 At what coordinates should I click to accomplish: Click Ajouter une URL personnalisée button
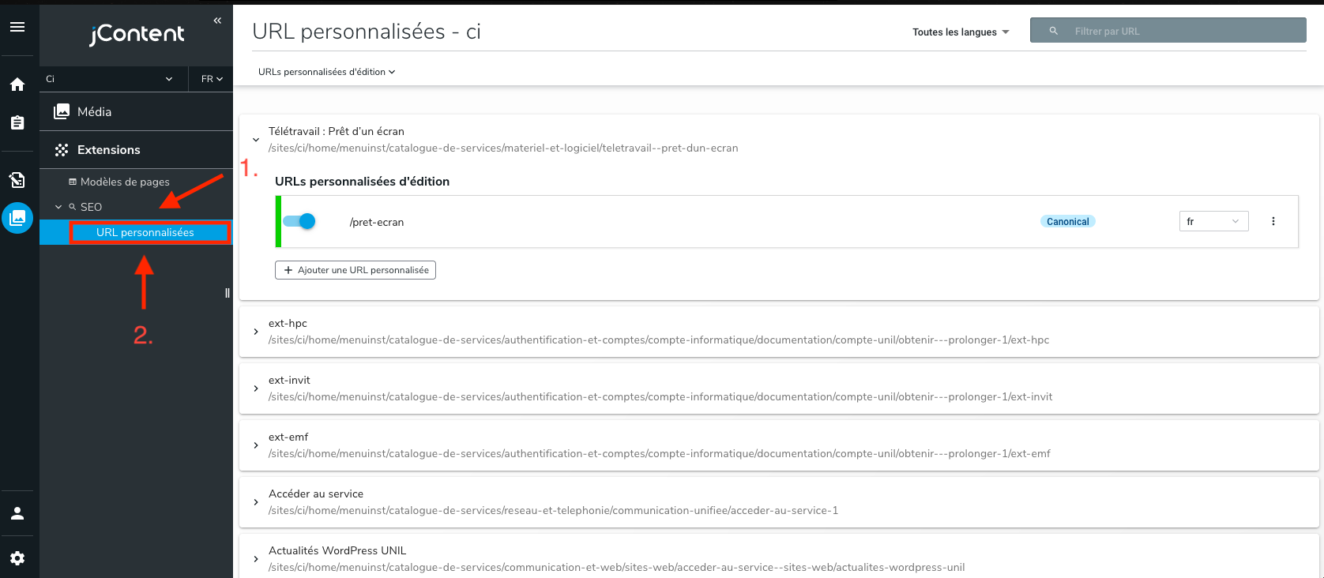pyautogui.click(x=355, y=270)
